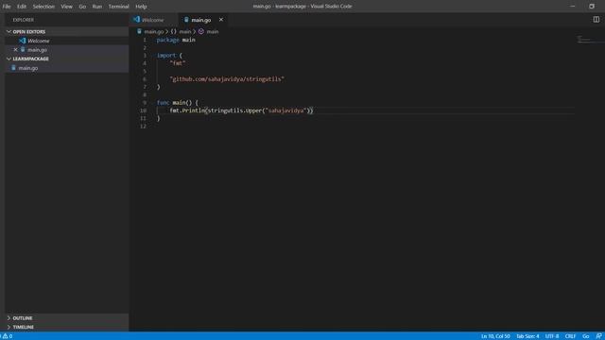605x340 pixels.
Task: Select main.go in Open Editors list
Action: click(x=66, y=50)
